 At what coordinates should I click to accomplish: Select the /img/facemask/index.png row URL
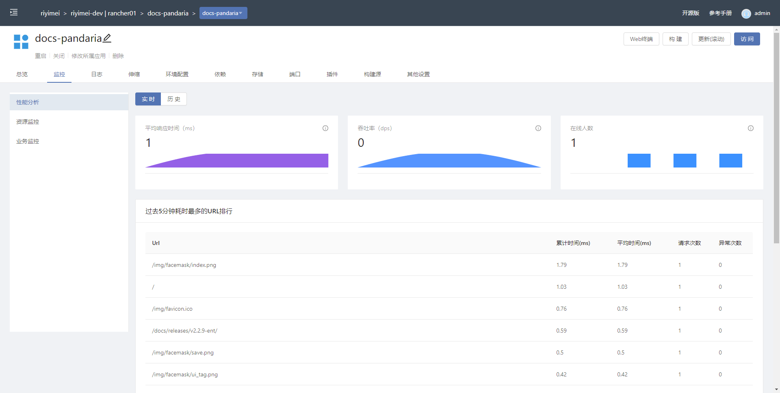[184, 265]
